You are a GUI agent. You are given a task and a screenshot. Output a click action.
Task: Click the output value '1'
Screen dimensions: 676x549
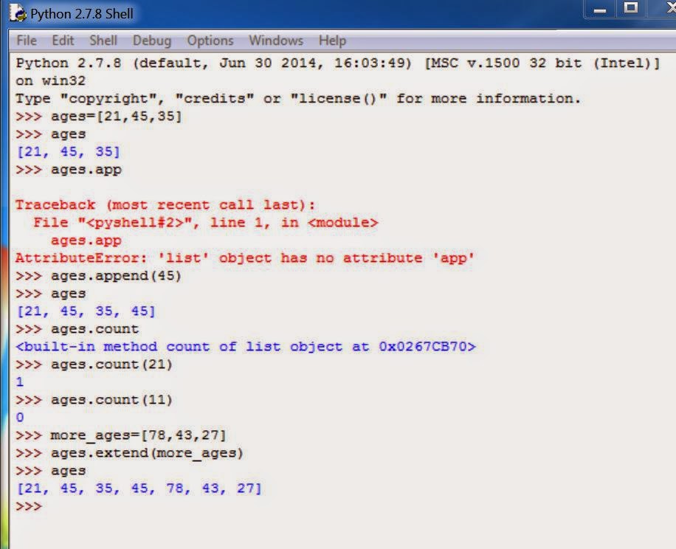tap(20, 381)
